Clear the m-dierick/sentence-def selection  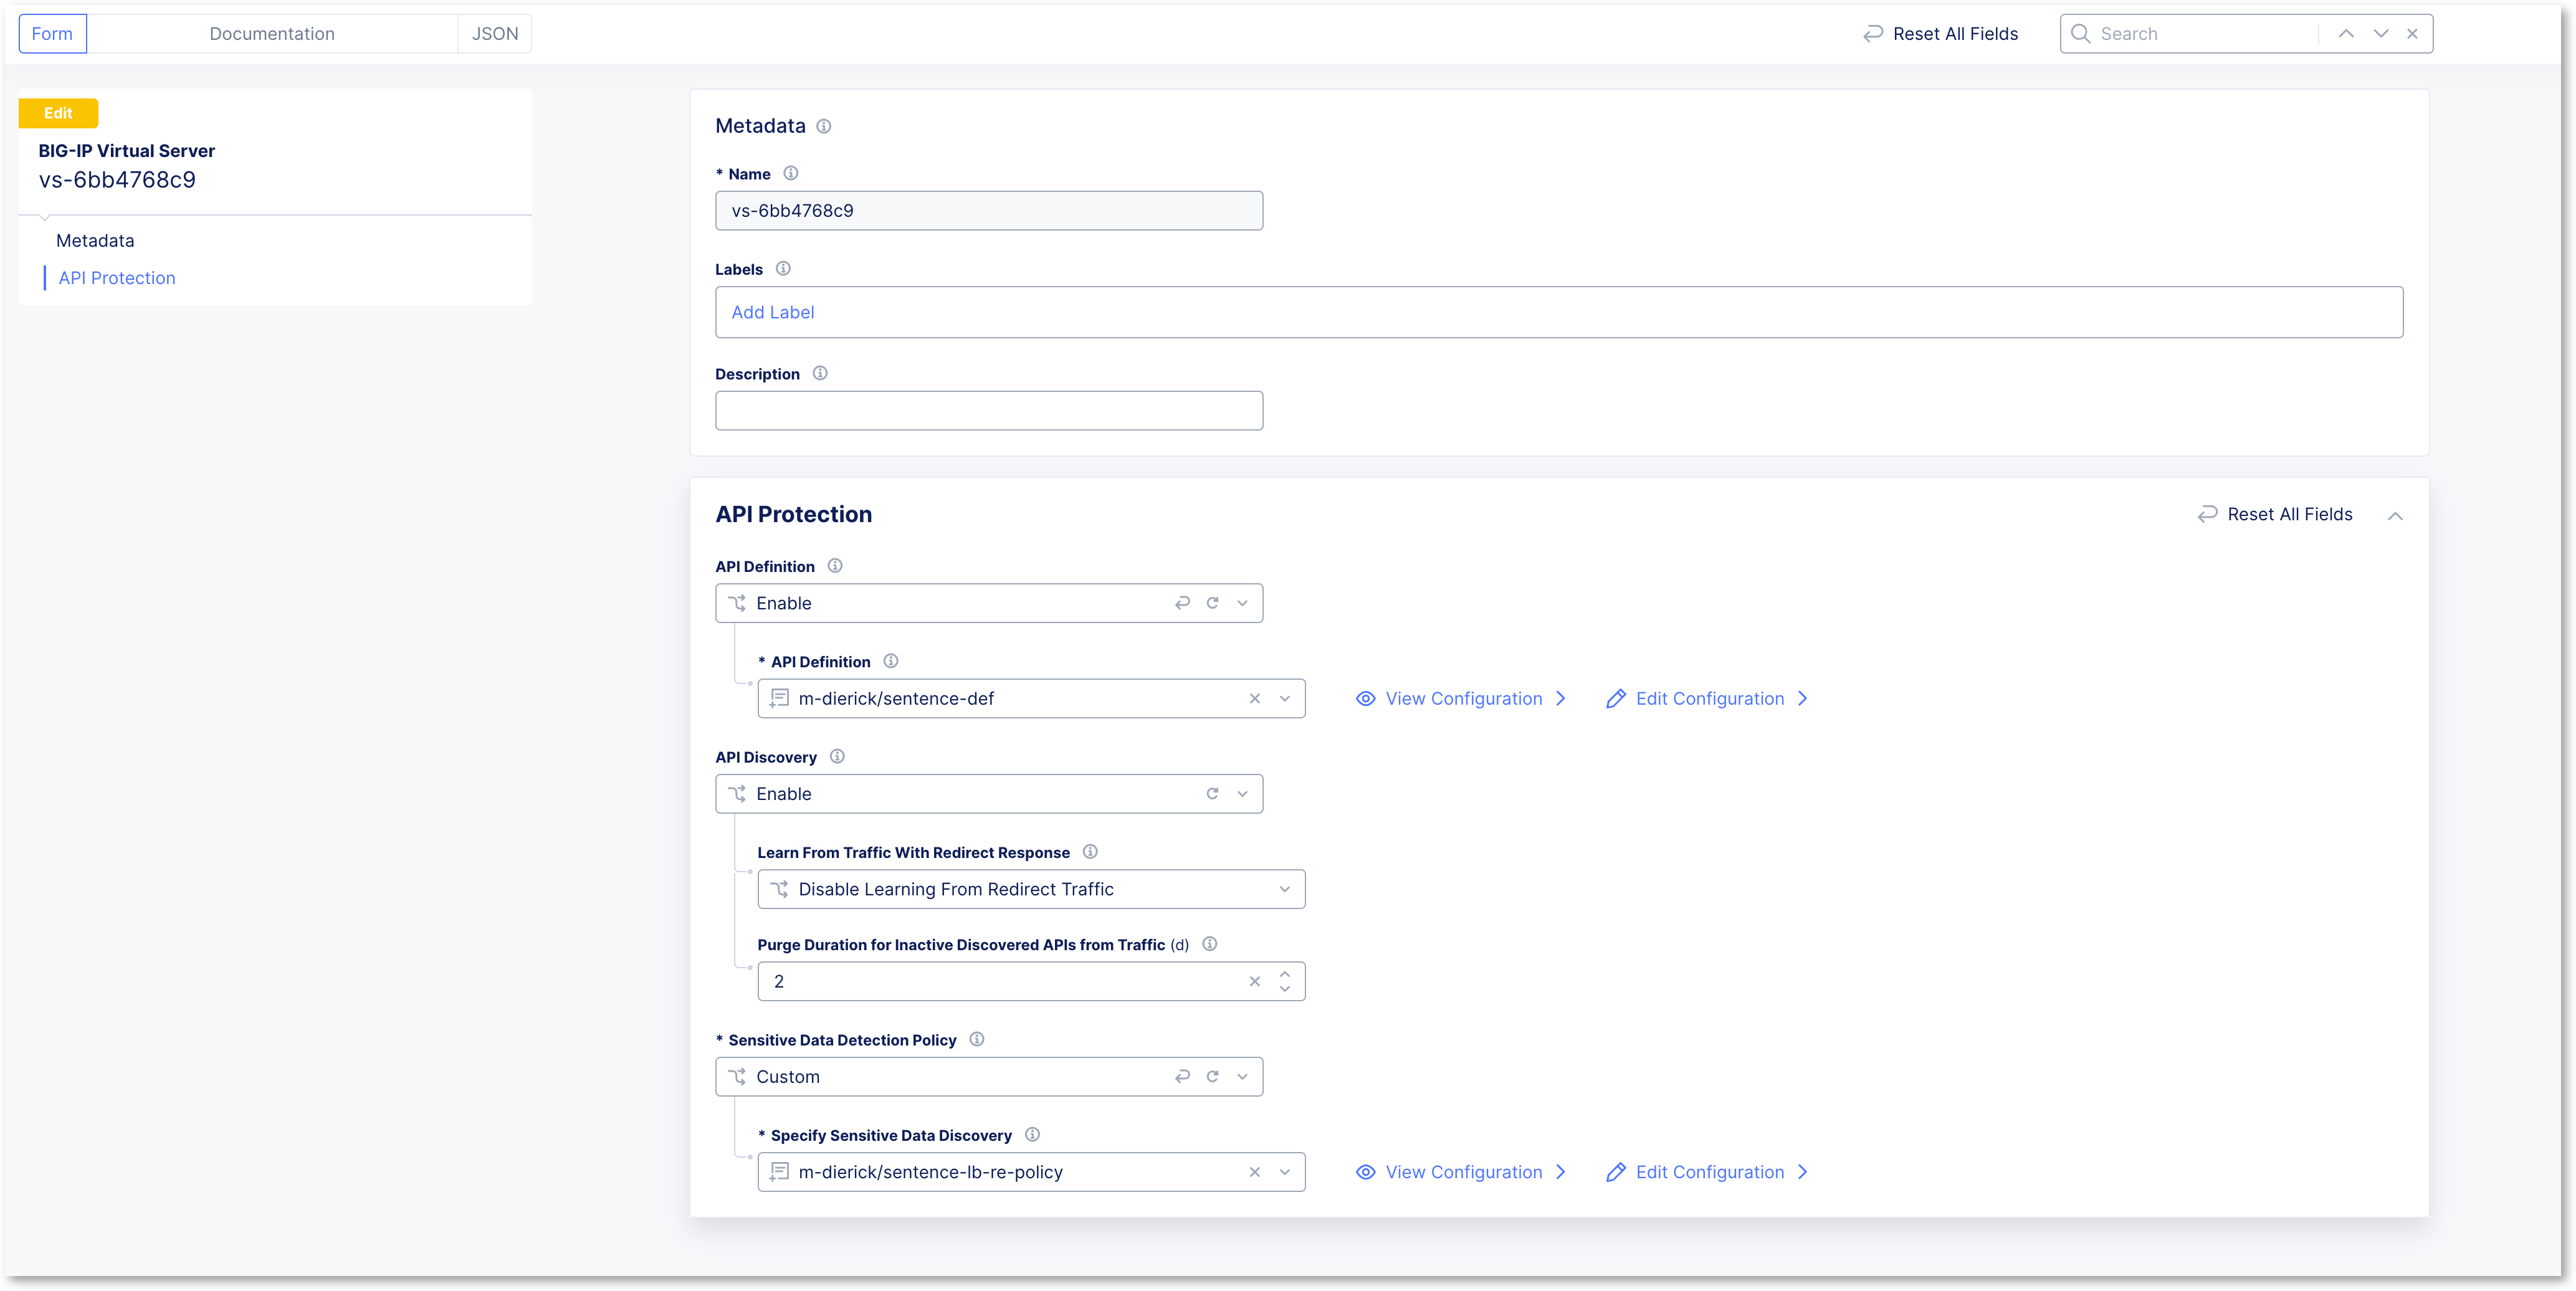pyautogui.click(x=1254, y=699)
